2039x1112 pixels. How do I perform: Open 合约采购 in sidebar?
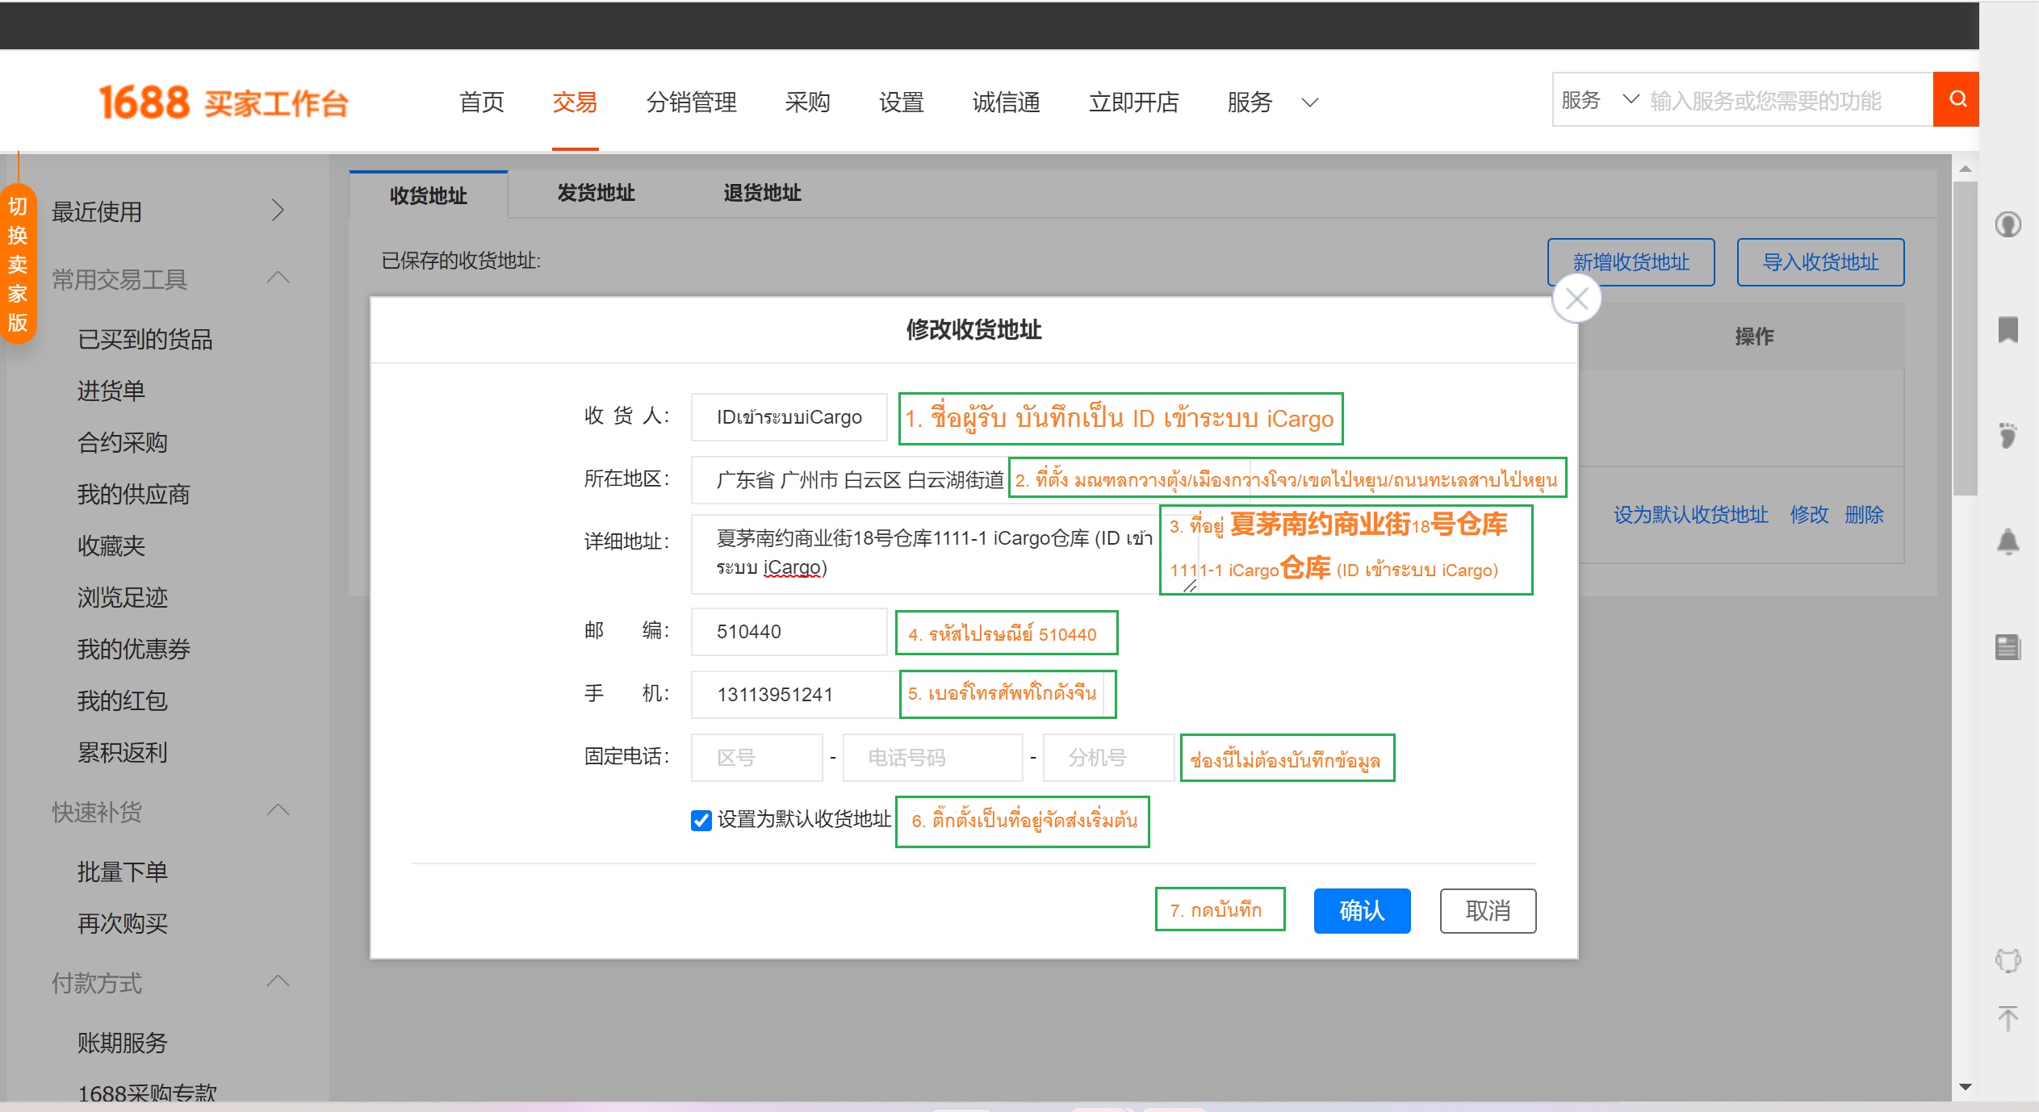pos(122,443)
